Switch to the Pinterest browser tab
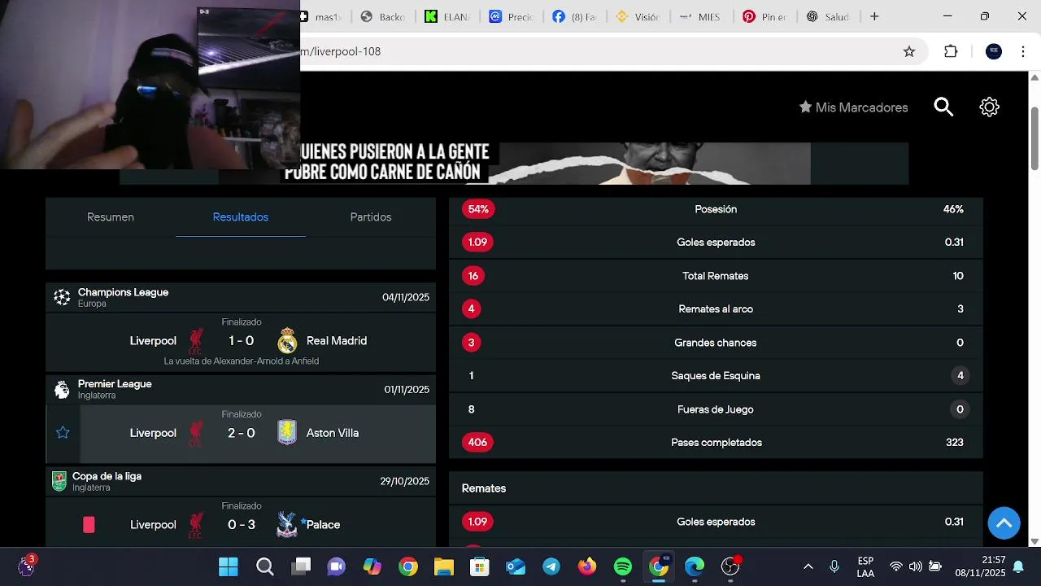Screen dimensions: 1041x586 pos(765,16)
